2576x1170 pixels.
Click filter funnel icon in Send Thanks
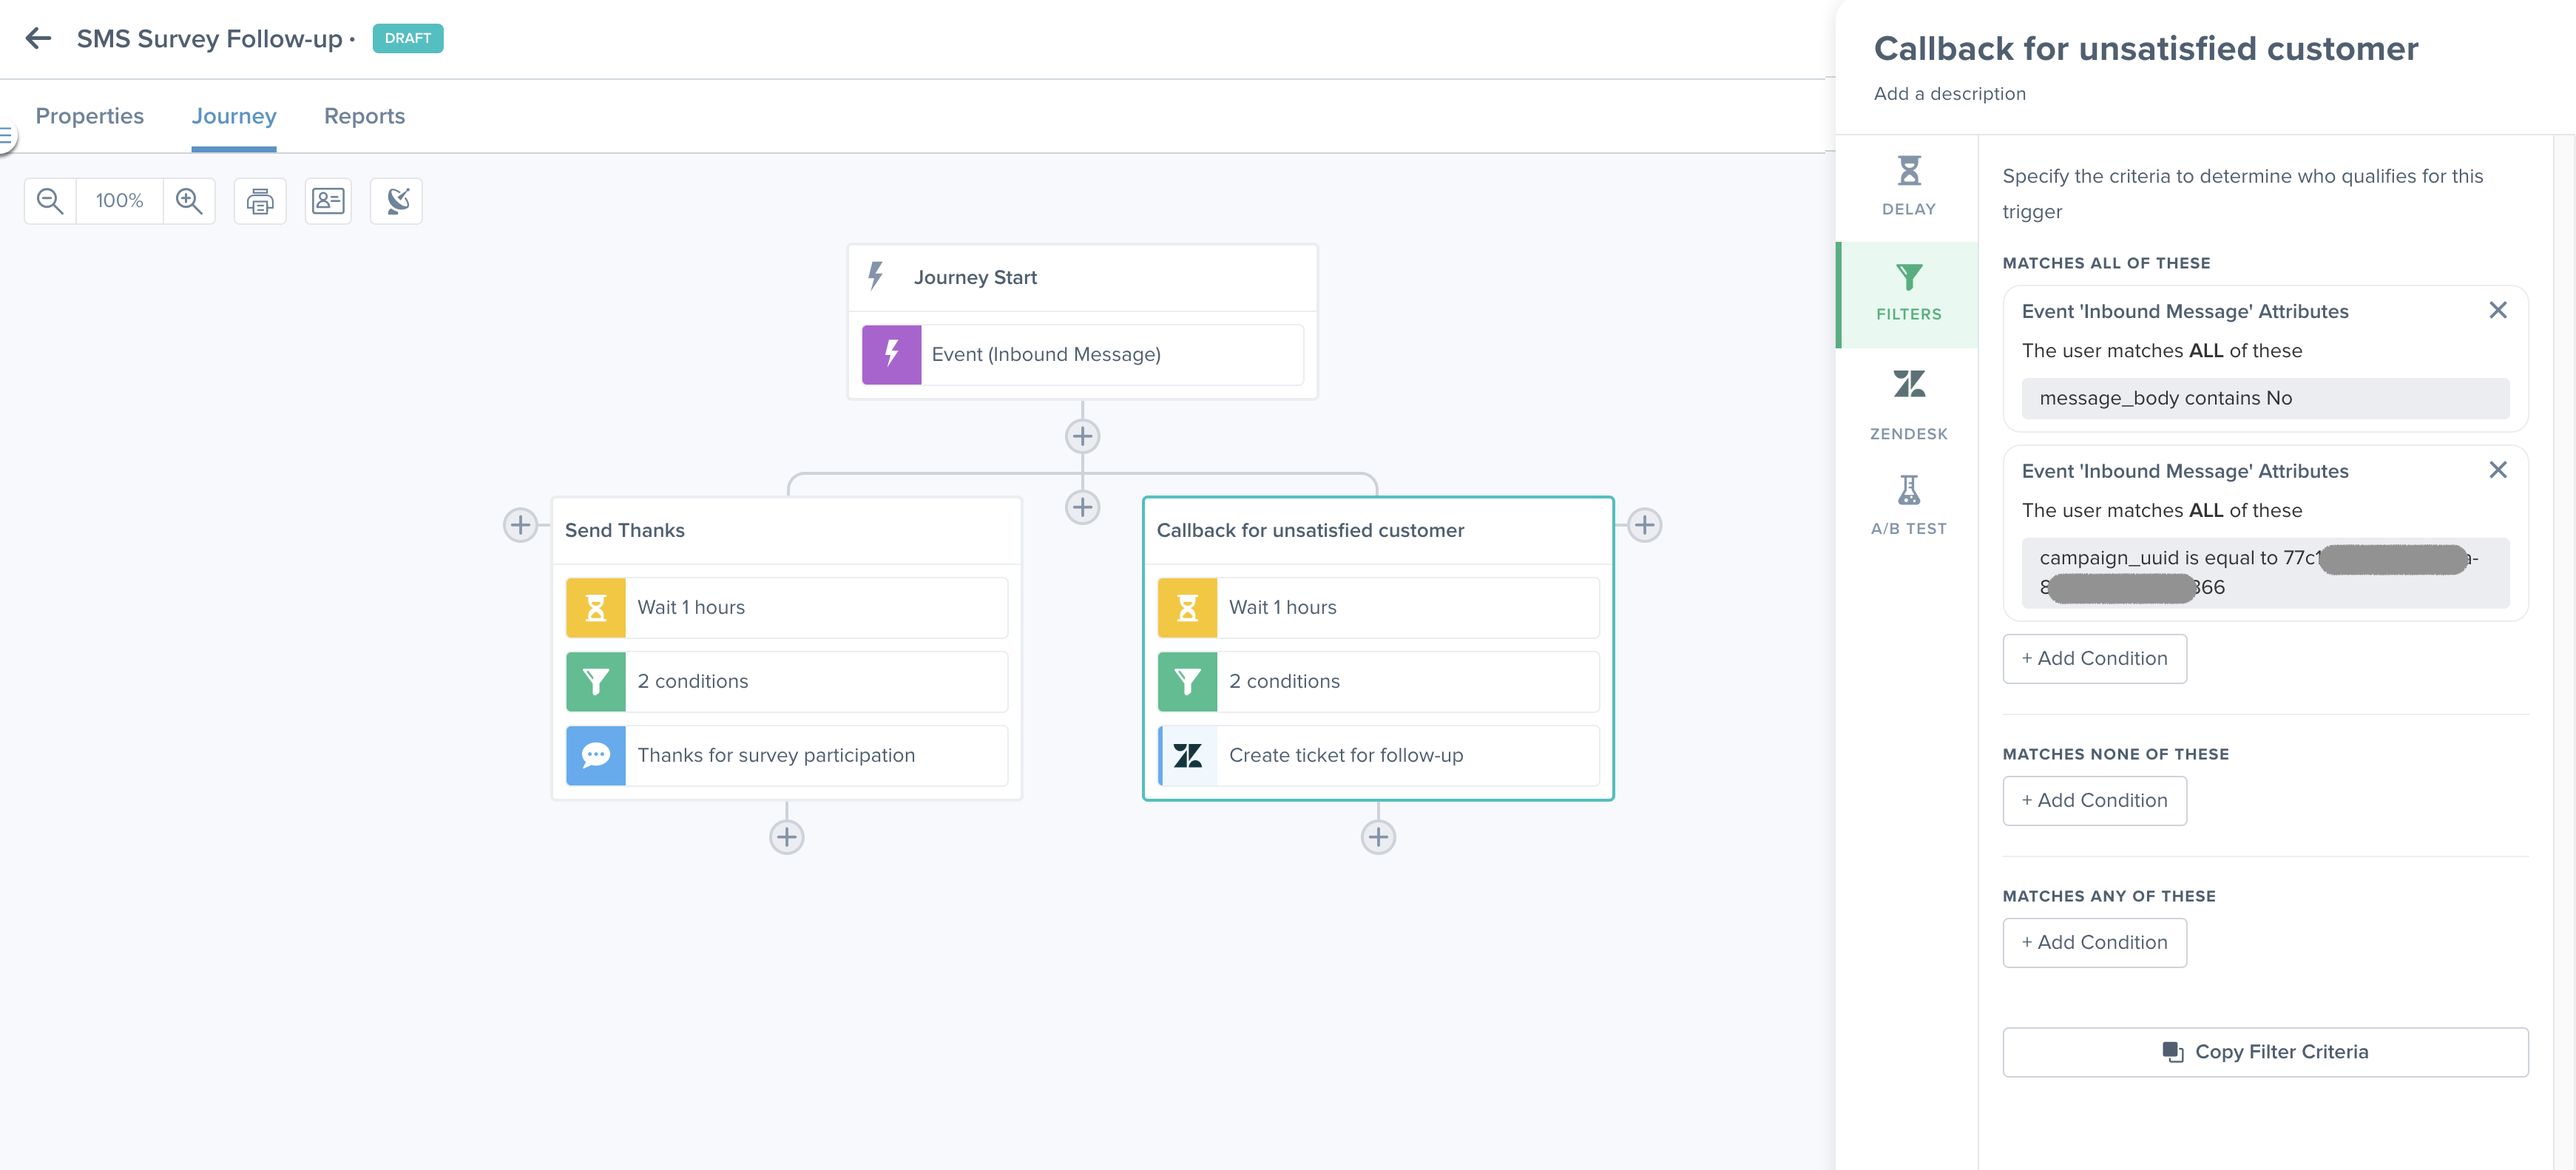pos(596,682)
